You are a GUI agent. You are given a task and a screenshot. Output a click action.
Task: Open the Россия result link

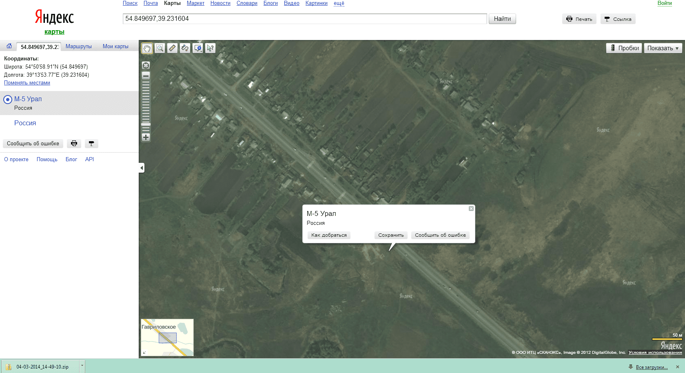pyautogui.click(x=25, y=123)
